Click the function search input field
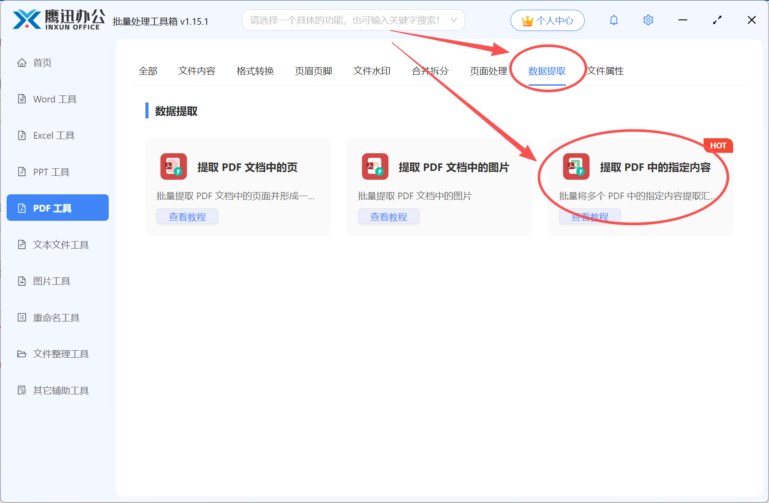The image size is (769, 503). click(x=353, y=20)
